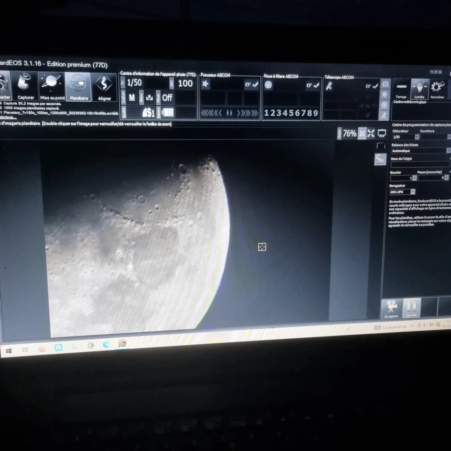This screenshot has width=451, height=451.
Task: Enable the 5x zoom button
Action: 380,159
